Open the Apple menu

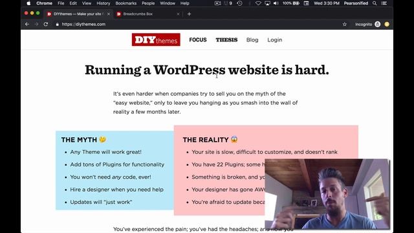tap(28, 3)
